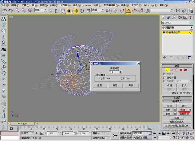The image size is (195, 141).
Task: Uncheck the 忽略背面 checkbox
Action: click(x=165, y=78)
